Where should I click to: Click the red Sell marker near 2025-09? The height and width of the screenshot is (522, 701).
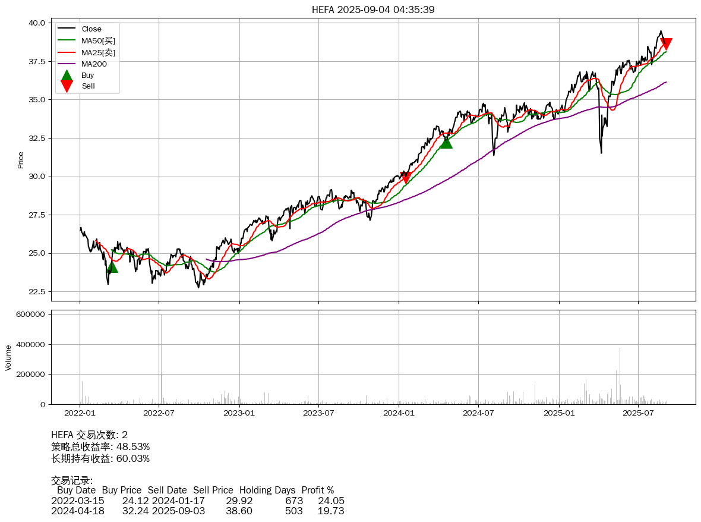[666, 43]
